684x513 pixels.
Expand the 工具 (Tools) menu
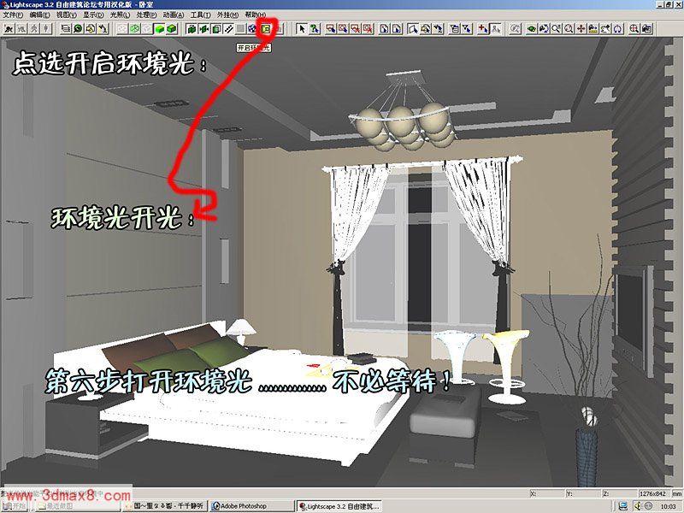pos(201,15)
